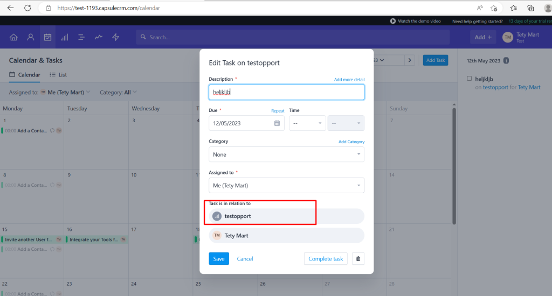Viewport: 552px width, 296px height.
Task: Open the minutes Time dropdown
Action: (346, 123)
